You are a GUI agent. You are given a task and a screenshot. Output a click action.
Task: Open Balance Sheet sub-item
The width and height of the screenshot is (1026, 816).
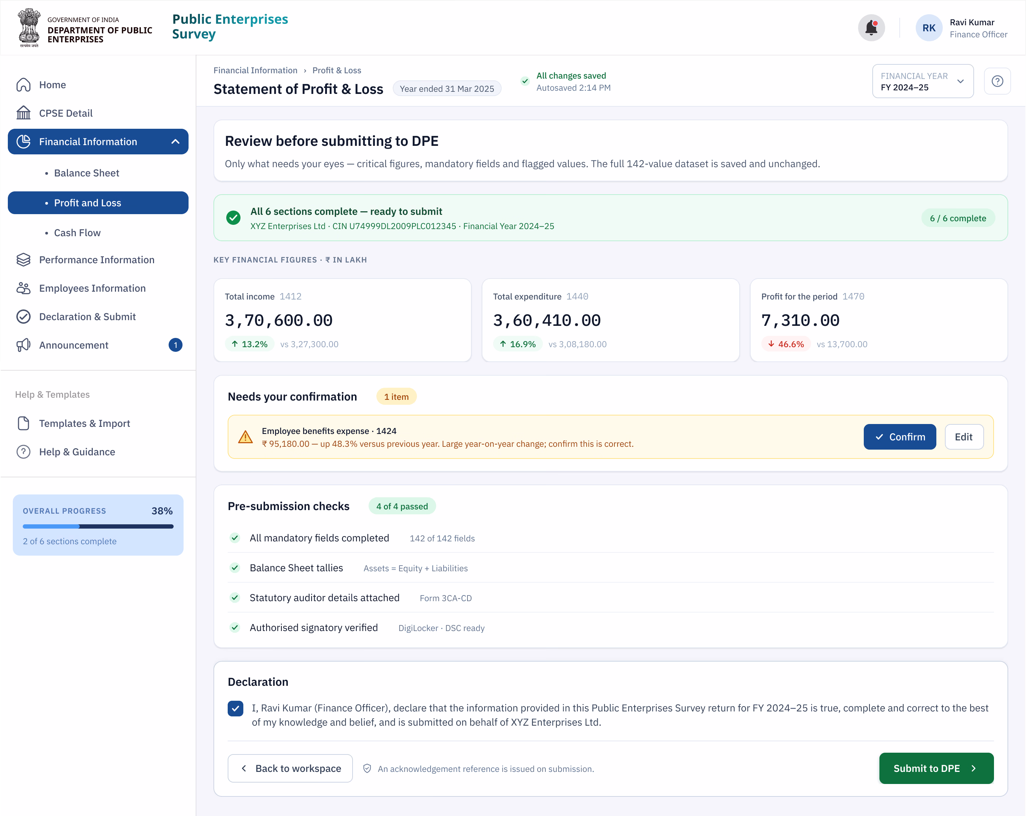click(x=98, y=173)
